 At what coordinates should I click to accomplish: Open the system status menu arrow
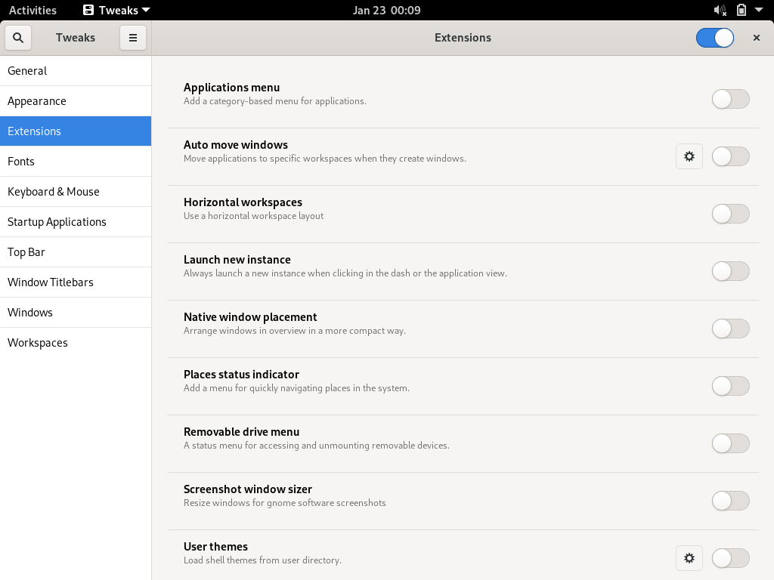tap(760, 11)
